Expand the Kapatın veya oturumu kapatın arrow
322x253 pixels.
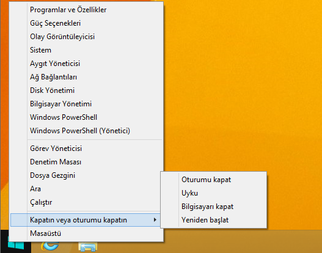[x=155, y=220]
